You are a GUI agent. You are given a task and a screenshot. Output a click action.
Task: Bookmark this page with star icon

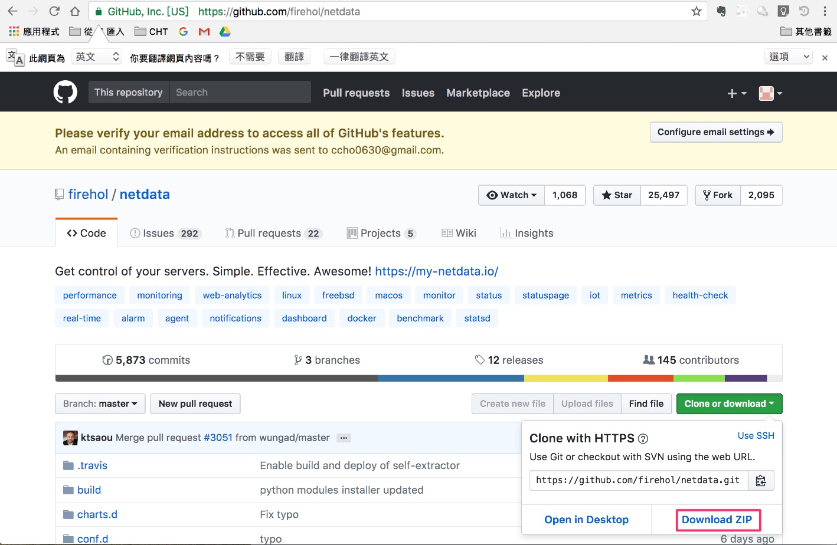697,11
